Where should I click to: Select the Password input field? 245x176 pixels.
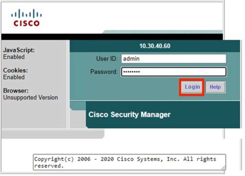174,72
